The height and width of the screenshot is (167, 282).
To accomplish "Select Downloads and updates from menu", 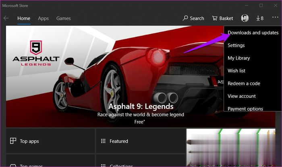I will pyautogui.click(x=253, y=33).
